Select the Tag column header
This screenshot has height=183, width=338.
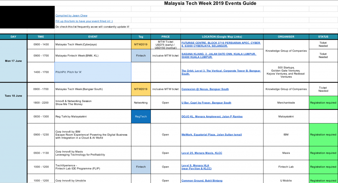(x=141, y=37)
